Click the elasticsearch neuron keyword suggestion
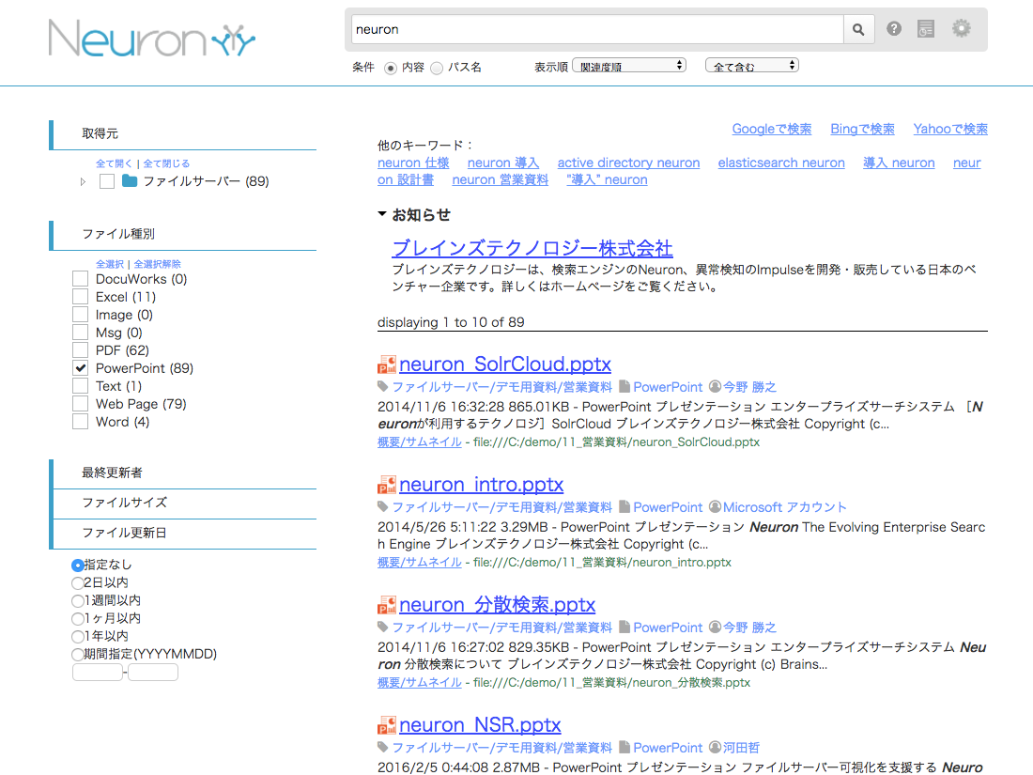 tap(781, 163)
